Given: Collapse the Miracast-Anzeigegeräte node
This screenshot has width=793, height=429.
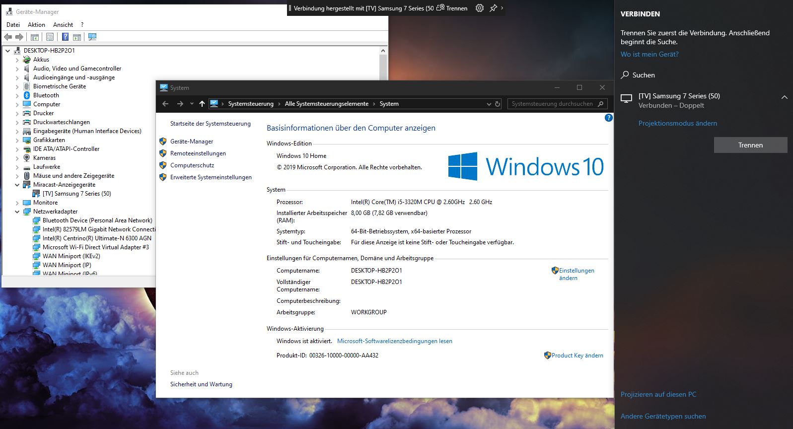Looking at the screenshot, I should [17, 185].
